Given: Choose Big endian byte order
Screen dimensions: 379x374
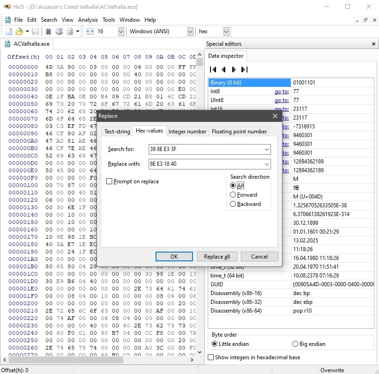Looking at the screenshot, I should pos(295,344).
